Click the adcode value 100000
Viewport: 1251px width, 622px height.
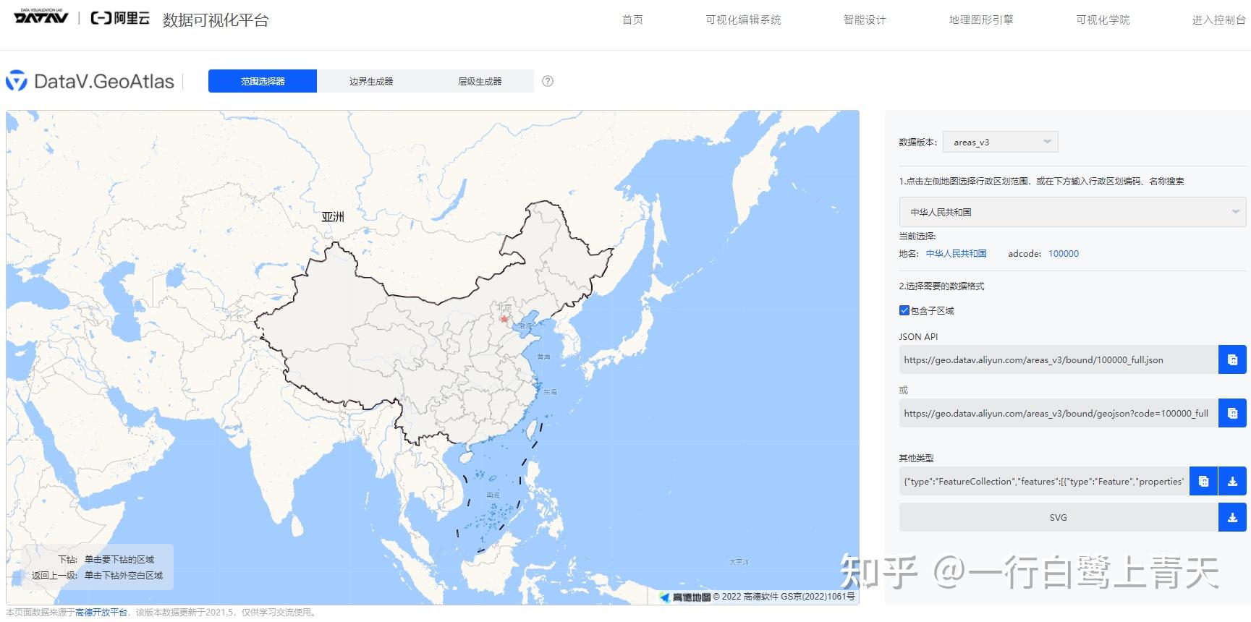coord(1064,253)
